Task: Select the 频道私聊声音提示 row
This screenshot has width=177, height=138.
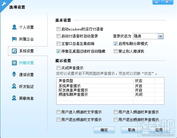Action: pos(110,95)
